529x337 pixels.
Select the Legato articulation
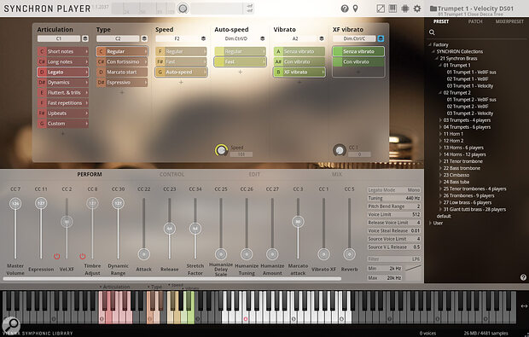point(63,72)
